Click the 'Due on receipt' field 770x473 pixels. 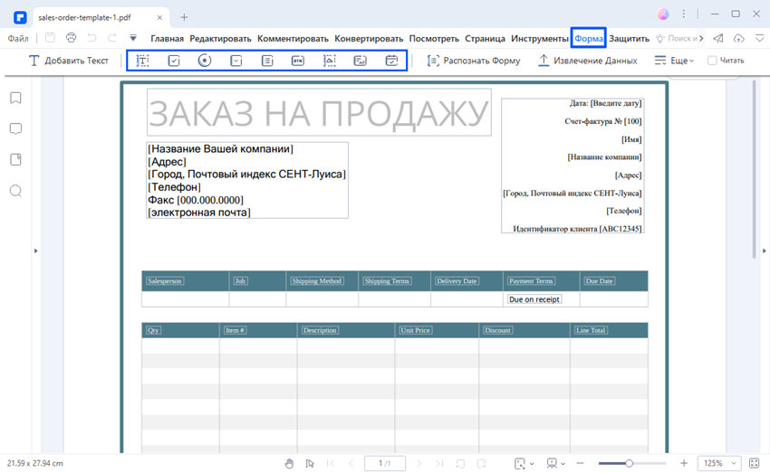(x=534, y=299)
